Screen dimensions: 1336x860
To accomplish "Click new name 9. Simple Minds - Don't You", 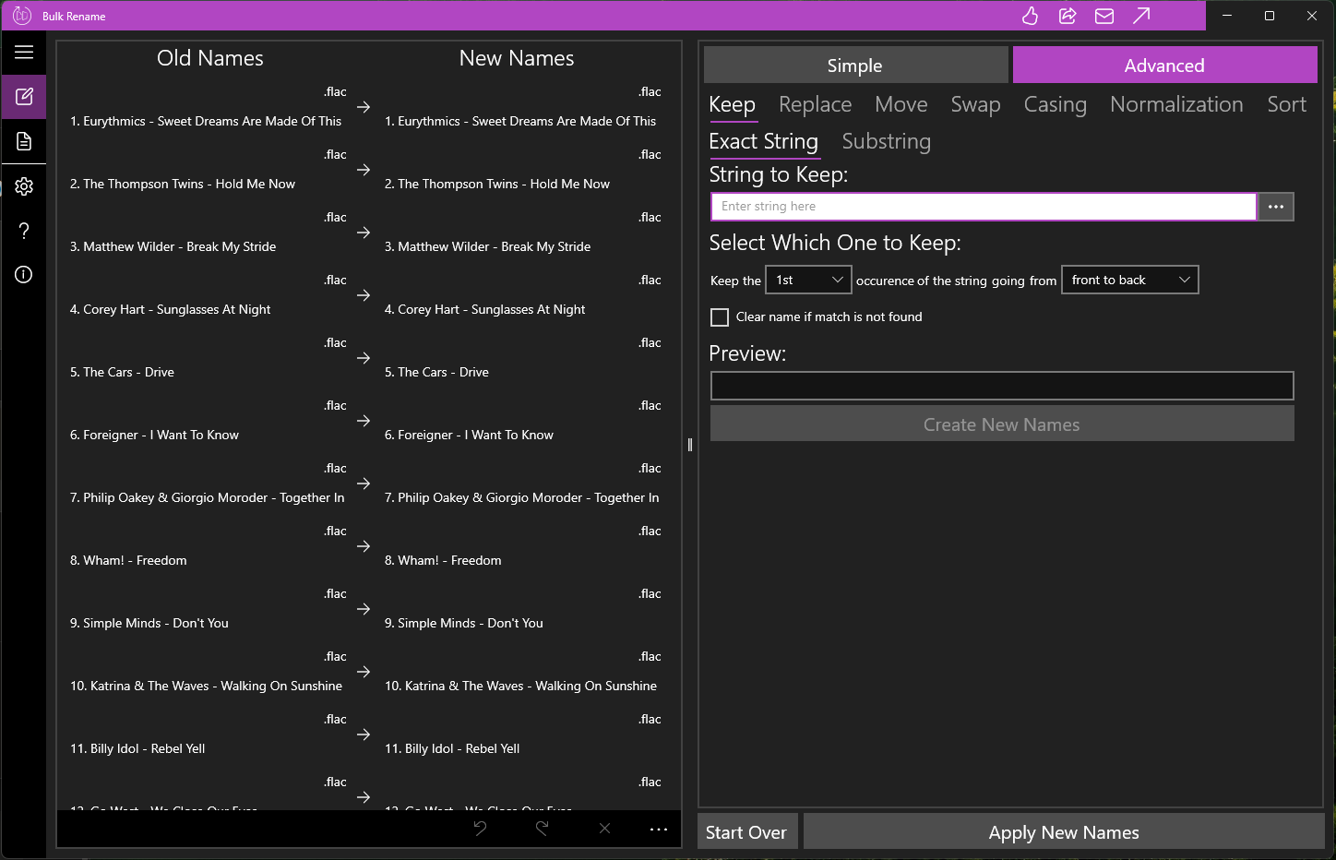I will [464, 623].
